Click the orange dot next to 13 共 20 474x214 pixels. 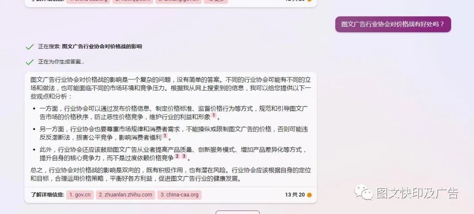(309, 195)
